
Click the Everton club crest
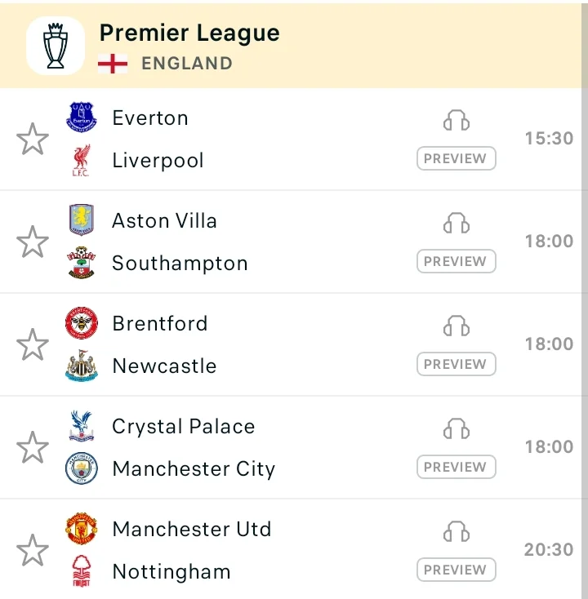coord(81,118)
